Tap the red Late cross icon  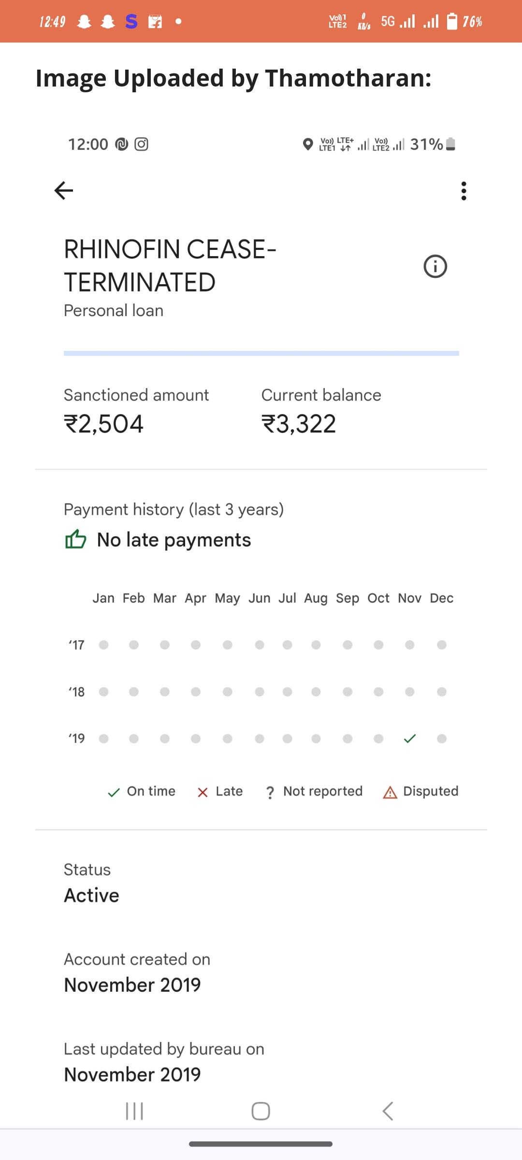(x=203, y=793)
